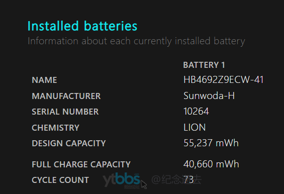The image size is (284, 194).
Task: Click the MANUFACTURER row label
Action: [66, 96]
